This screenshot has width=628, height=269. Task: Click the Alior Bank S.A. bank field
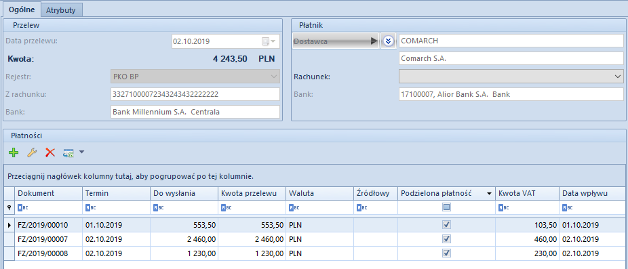[x=511, y=94]
